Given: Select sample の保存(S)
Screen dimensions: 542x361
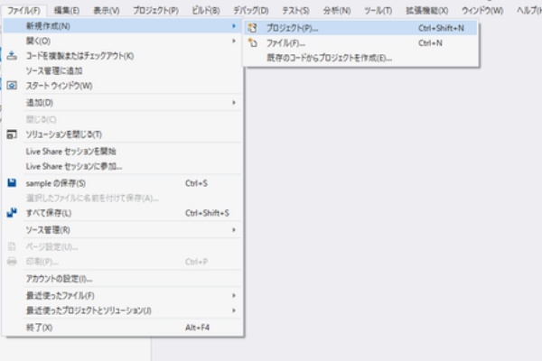Looking at the screenshot, I should pos(123,183).
